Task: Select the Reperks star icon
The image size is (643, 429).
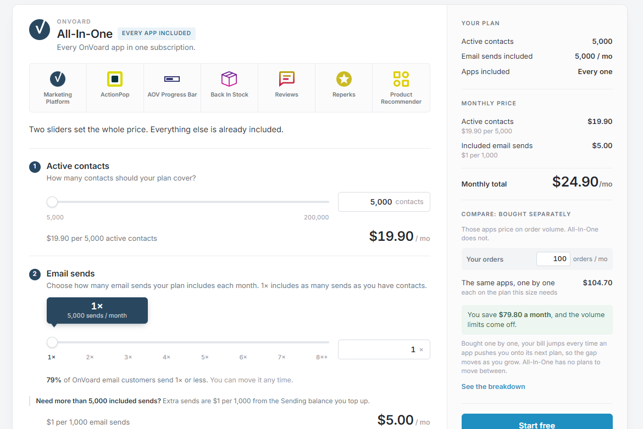Action: pos(344,78)
